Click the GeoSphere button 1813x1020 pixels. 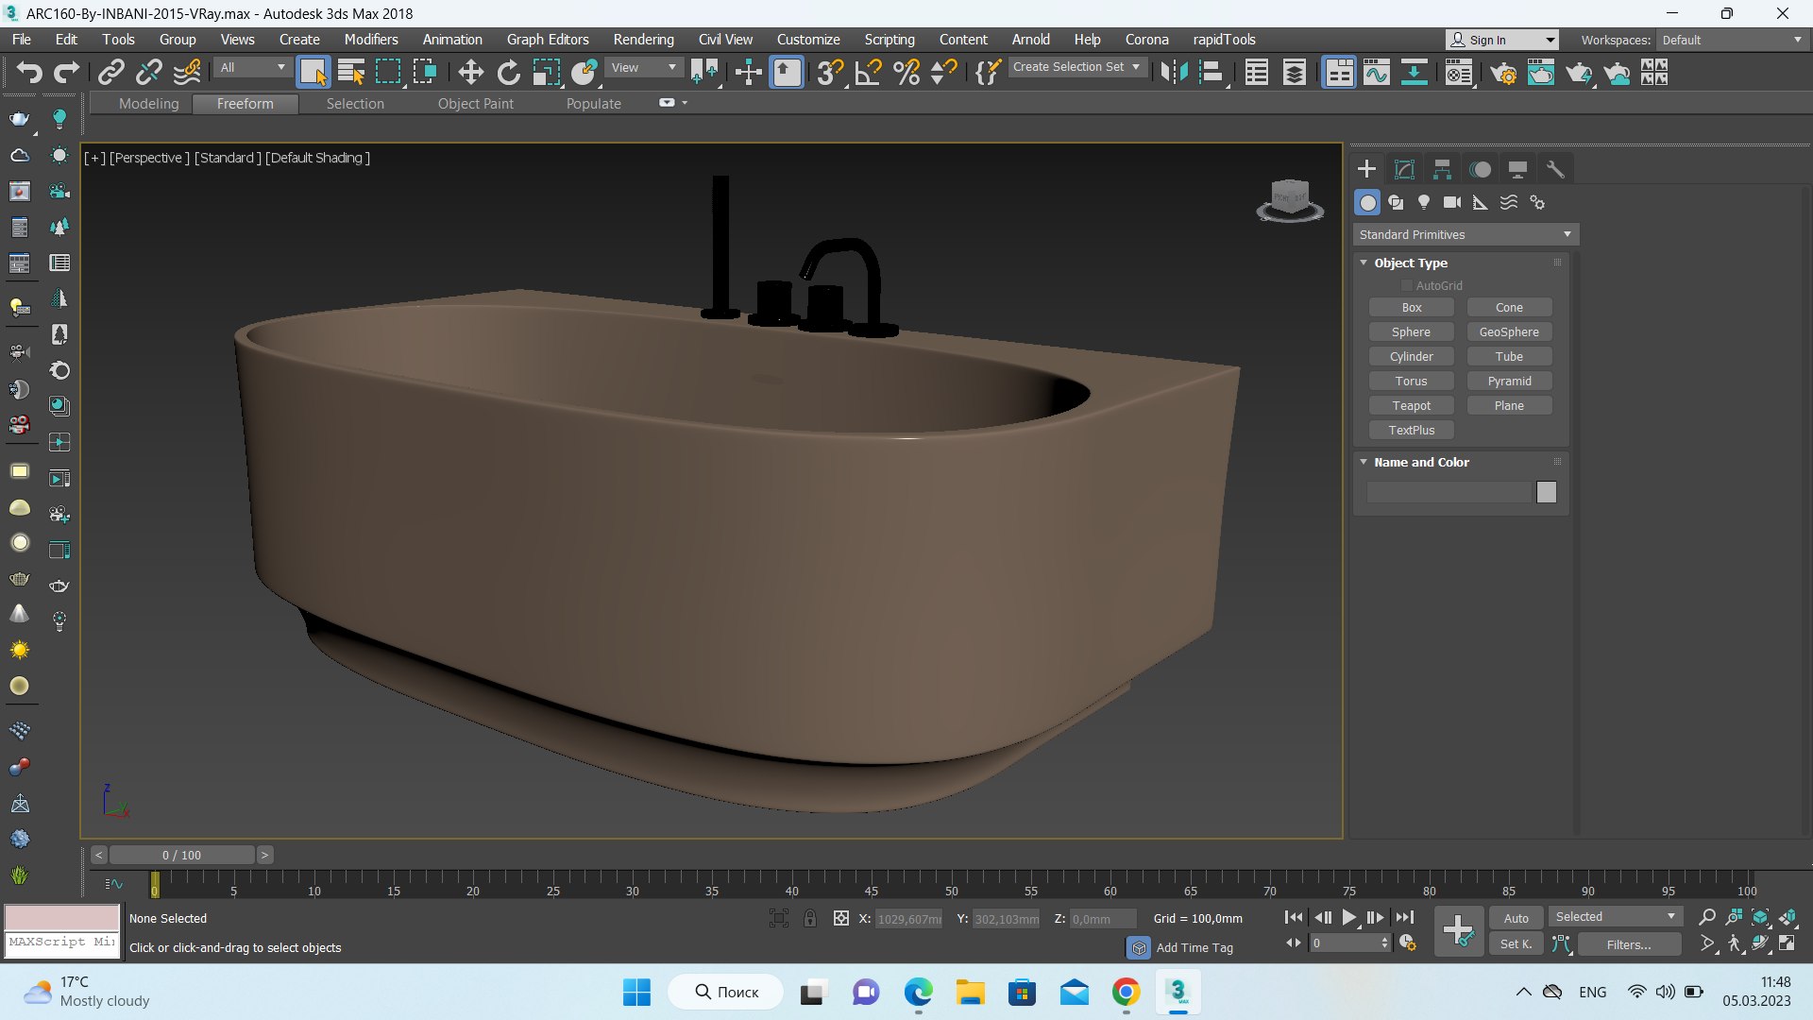point(1509,331)
